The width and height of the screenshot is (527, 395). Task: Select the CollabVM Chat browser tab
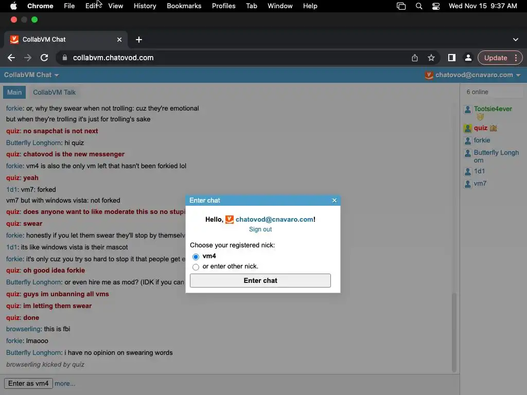66,40
